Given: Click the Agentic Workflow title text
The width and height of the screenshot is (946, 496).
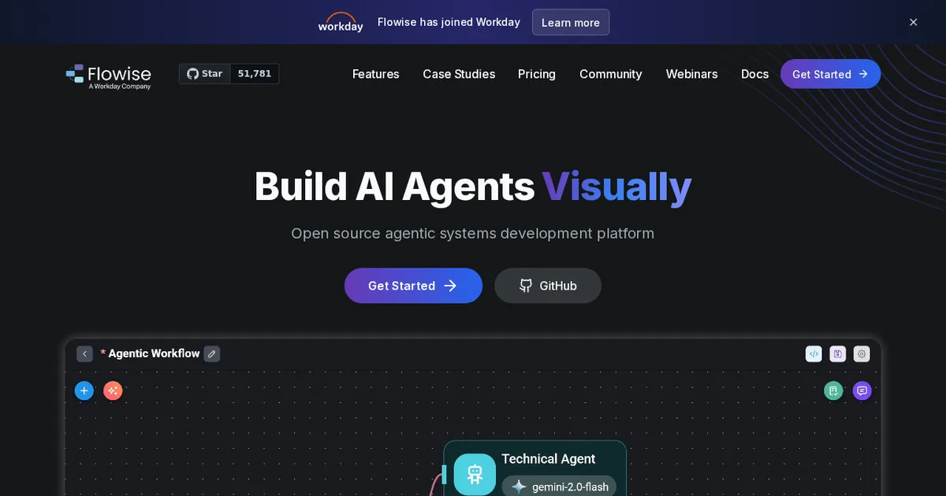Looking at the screenshot, I should [154, 354].
